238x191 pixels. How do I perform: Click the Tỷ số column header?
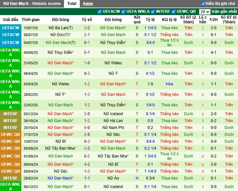click(87, 20)
